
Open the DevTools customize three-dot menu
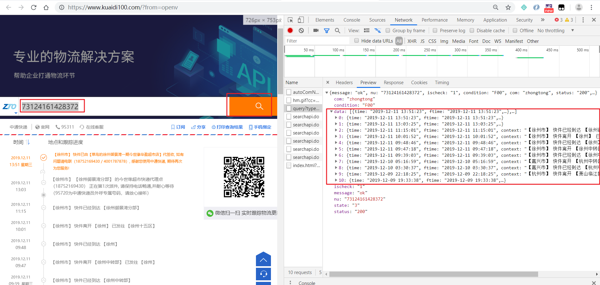tap(583, 20)
